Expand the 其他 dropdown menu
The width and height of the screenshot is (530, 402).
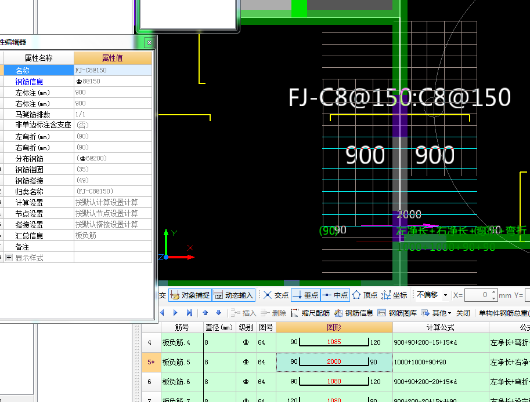pos(437,313)
